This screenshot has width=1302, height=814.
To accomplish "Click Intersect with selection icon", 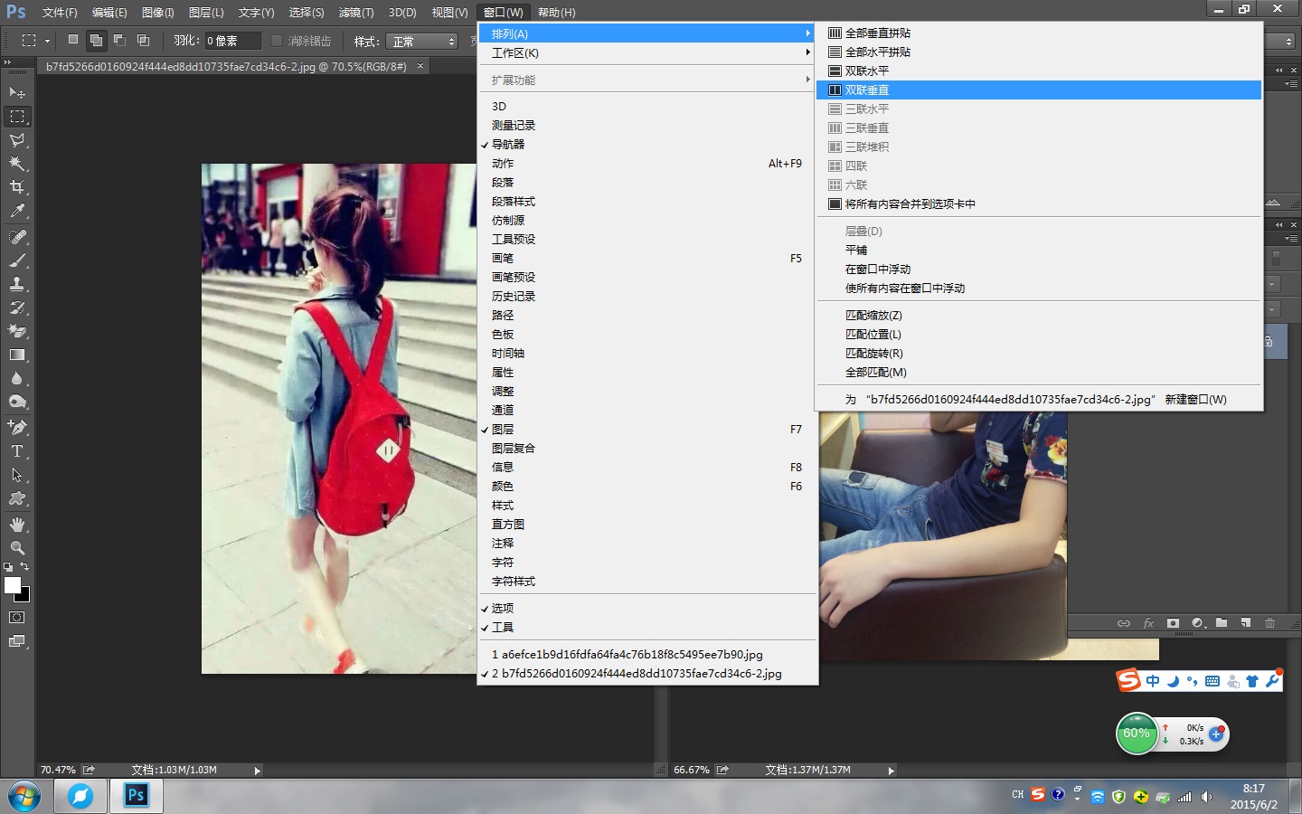I will point(143,40).
